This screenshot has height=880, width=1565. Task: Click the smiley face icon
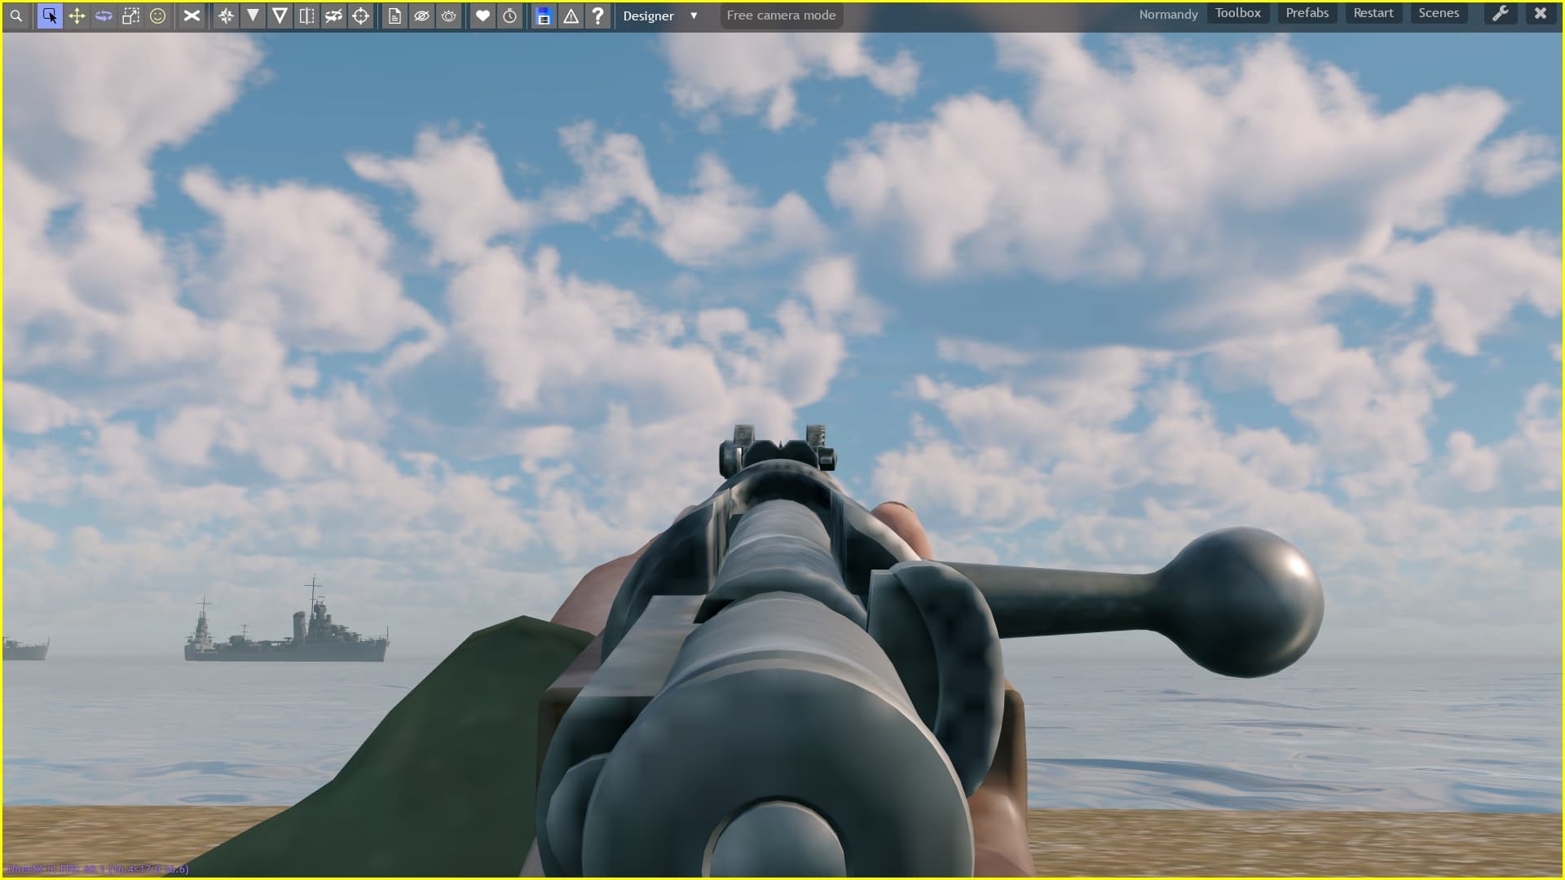[x=158, y=15]
